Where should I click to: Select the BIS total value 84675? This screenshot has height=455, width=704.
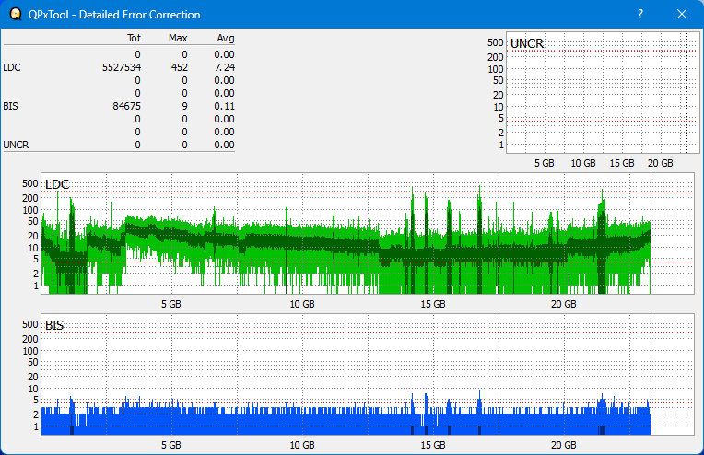click(126, 106)
